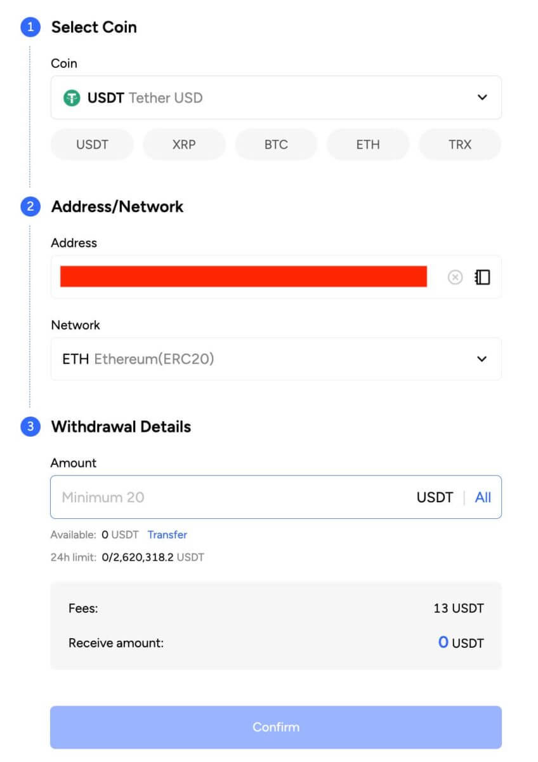Image resolution: width=538 pixels, height=762 pixels.
Task: Open the Transfer link
Action: point(167,535)
